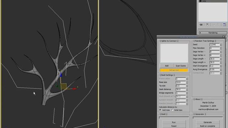Click the orange Set as root button
228x128 pixels.
click(x=174, y=70)
